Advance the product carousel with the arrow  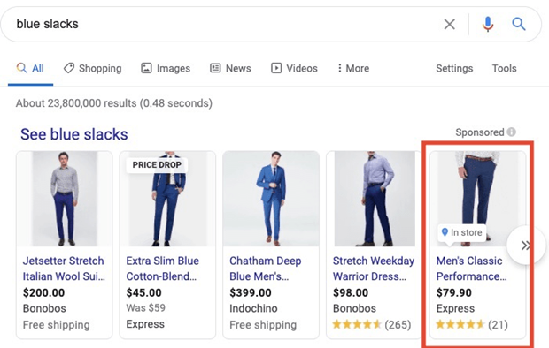point(526,246)
